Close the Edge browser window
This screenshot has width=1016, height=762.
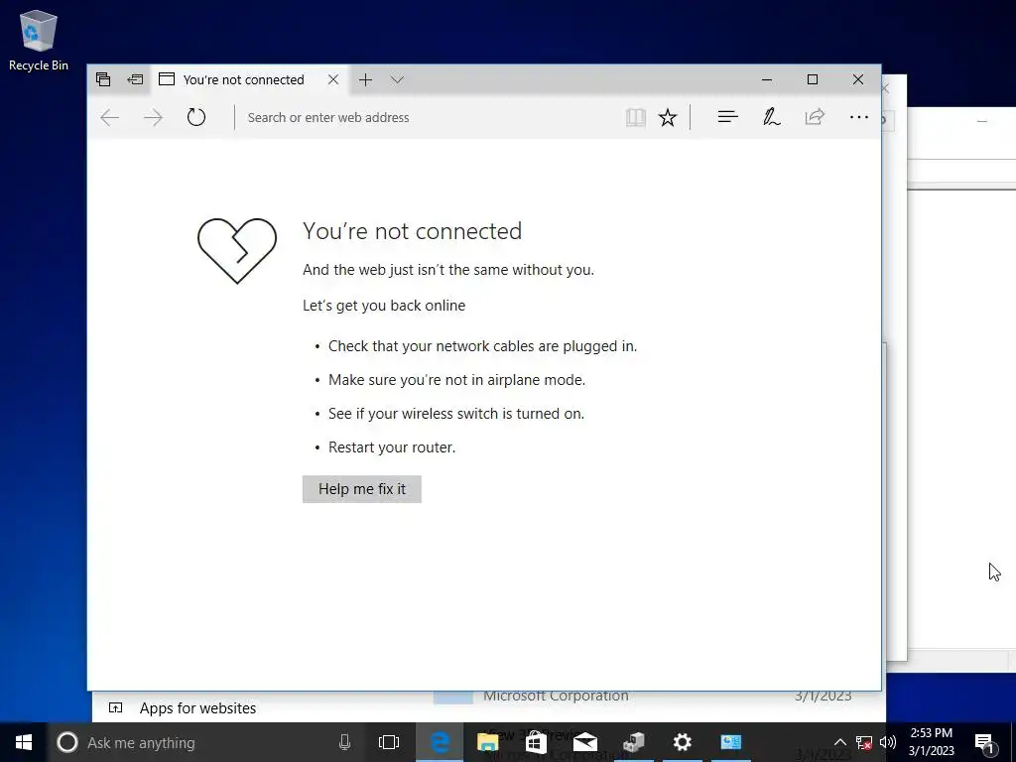click(858, 79)
